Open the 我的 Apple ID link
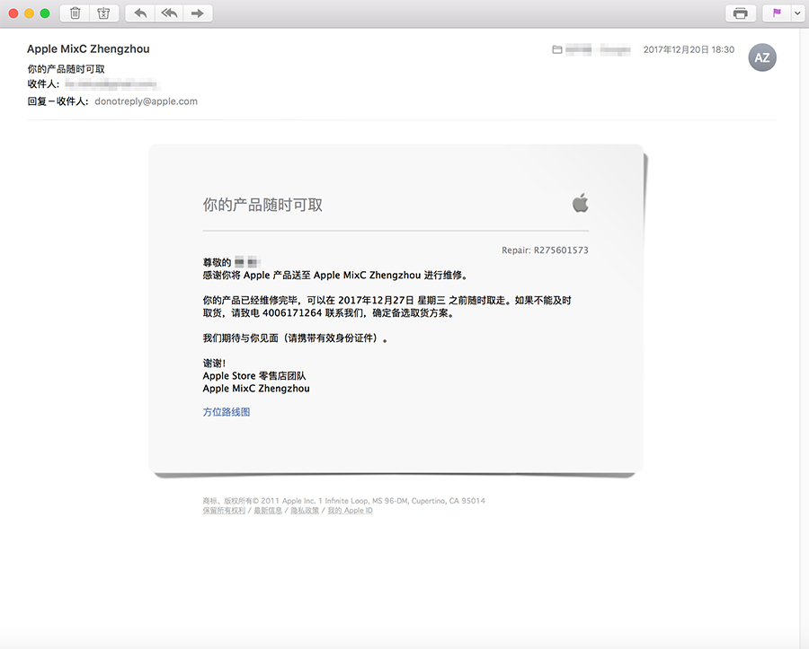Image resolution: width=809 pixels, height=649 pixels. [x=350, y=511]
